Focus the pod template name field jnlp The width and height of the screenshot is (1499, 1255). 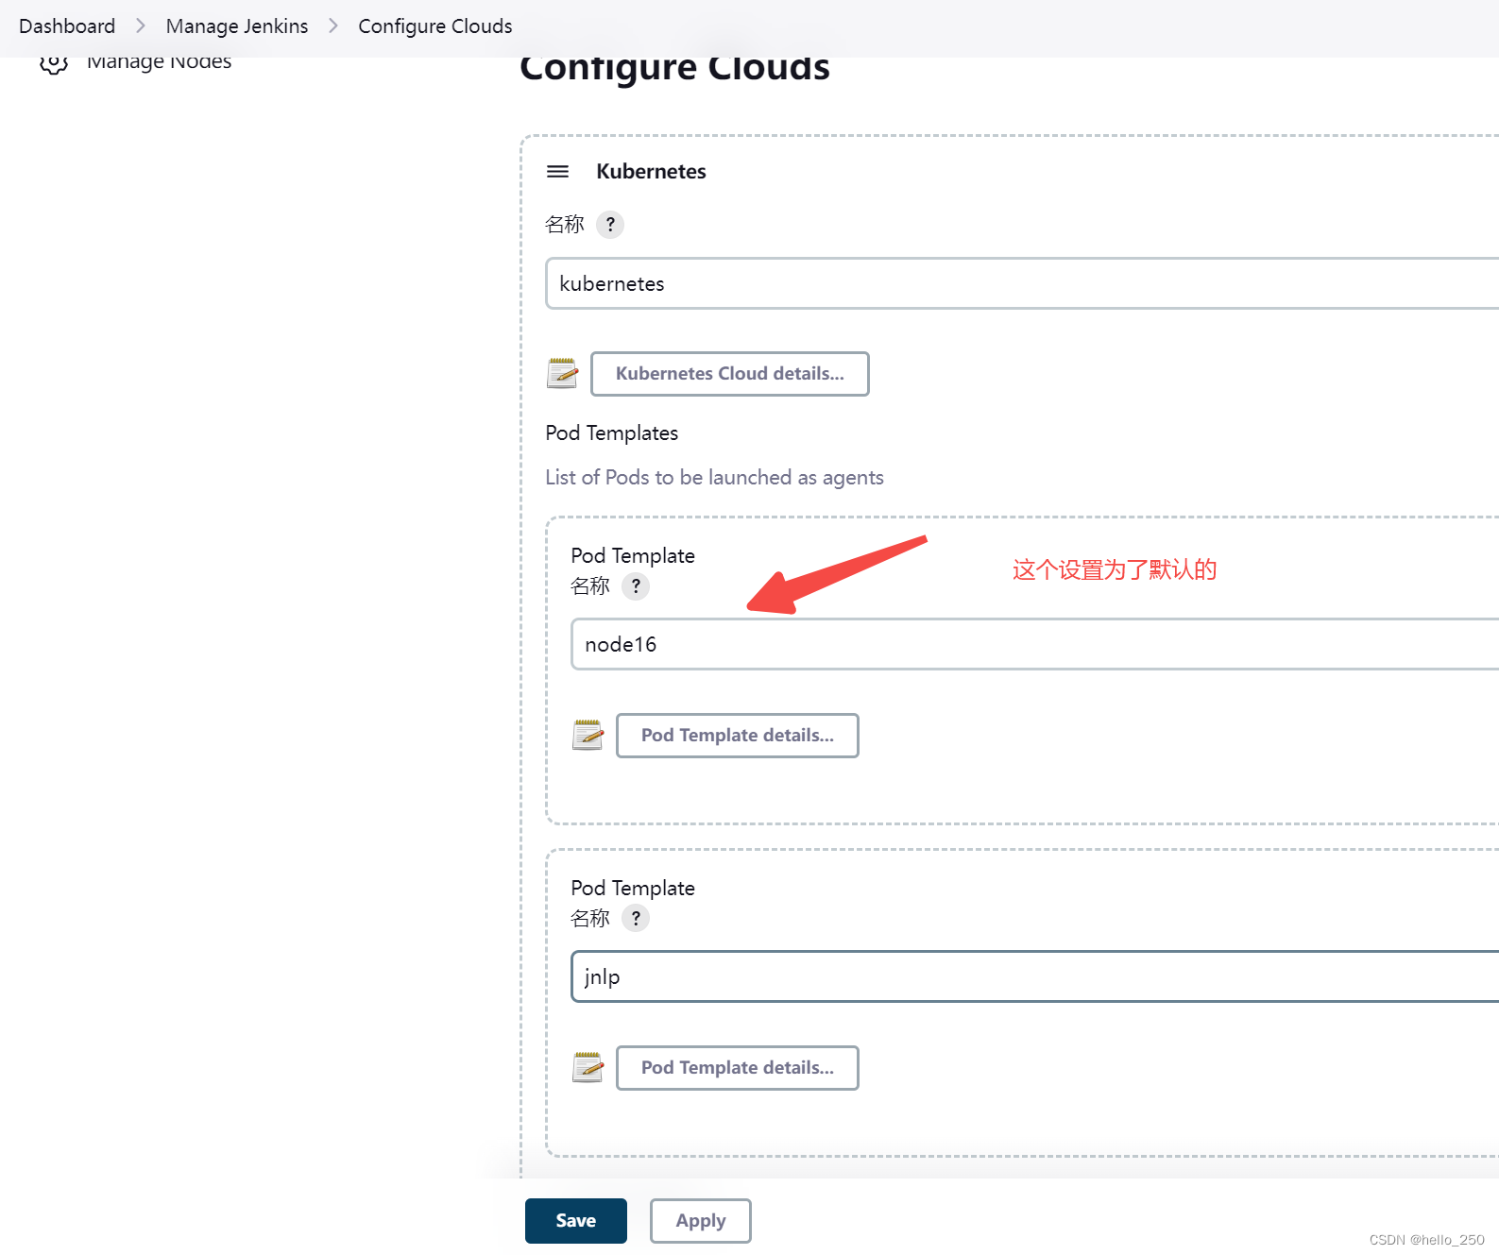click(x=1035, y=976)
